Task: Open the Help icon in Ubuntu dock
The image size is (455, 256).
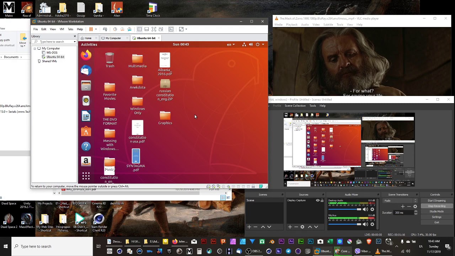Action: click(86, 146)
